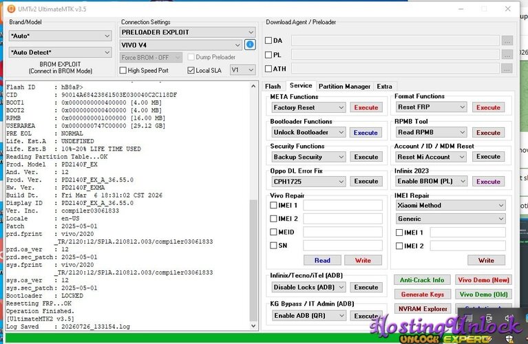This screenshot has height=344, width=528.
Task: Enable the PL checkbox
Action: (268, 54)
